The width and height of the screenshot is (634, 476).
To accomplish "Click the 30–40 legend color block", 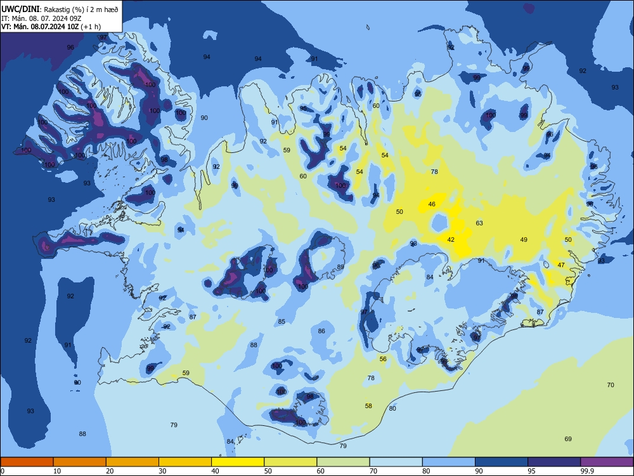I will click(x=185, y=462).
